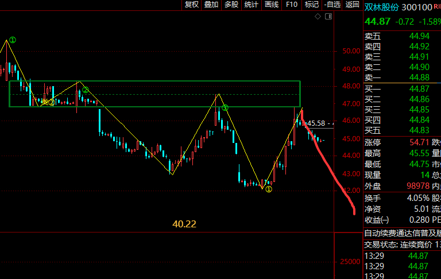Click the 45.58 price tag on chart
Image resolution: width=441 pixels, height=279 pixels.
pos(316,123)
